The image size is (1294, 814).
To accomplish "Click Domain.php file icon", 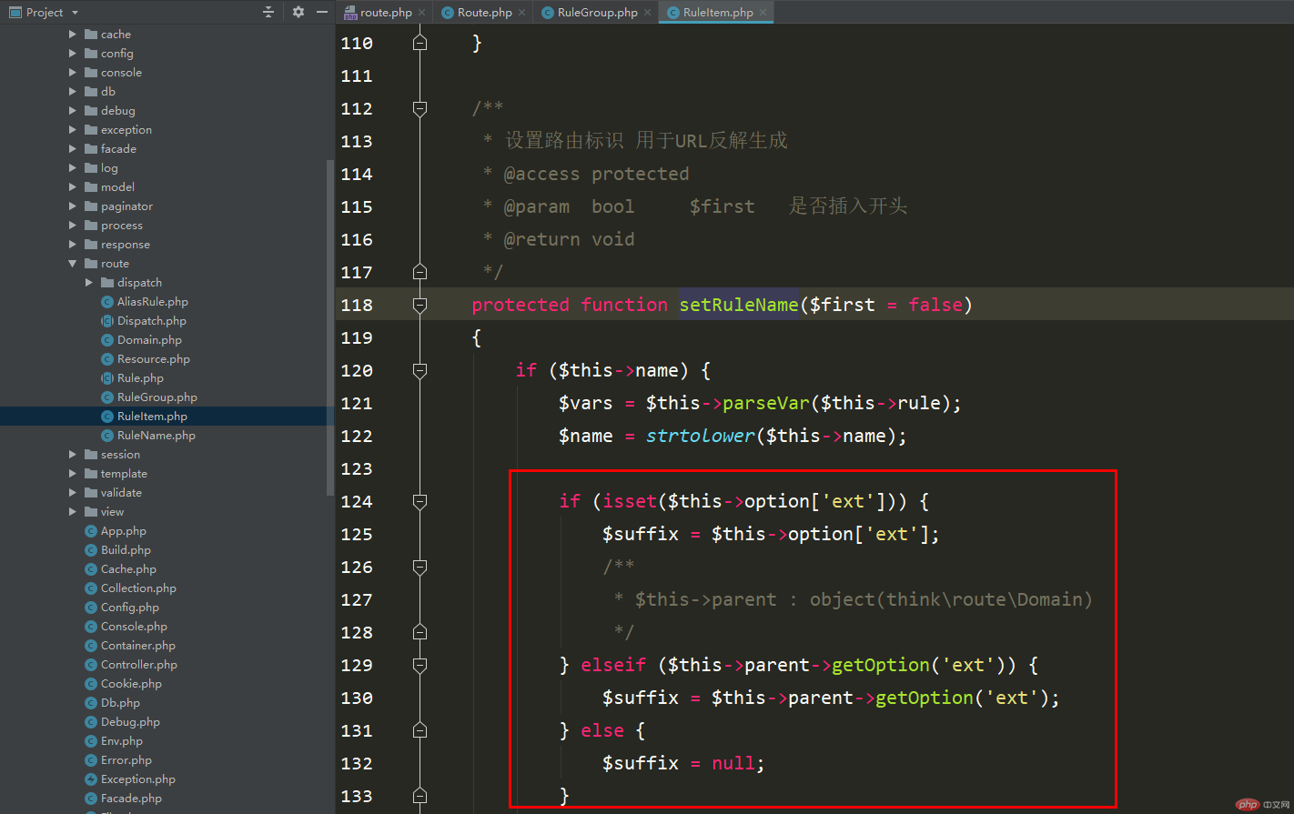I will (107, 340).
